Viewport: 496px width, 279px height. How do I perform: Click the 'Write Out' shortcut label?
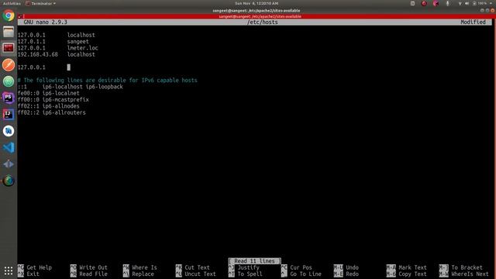pyautogui.click(x=93, y=267)
